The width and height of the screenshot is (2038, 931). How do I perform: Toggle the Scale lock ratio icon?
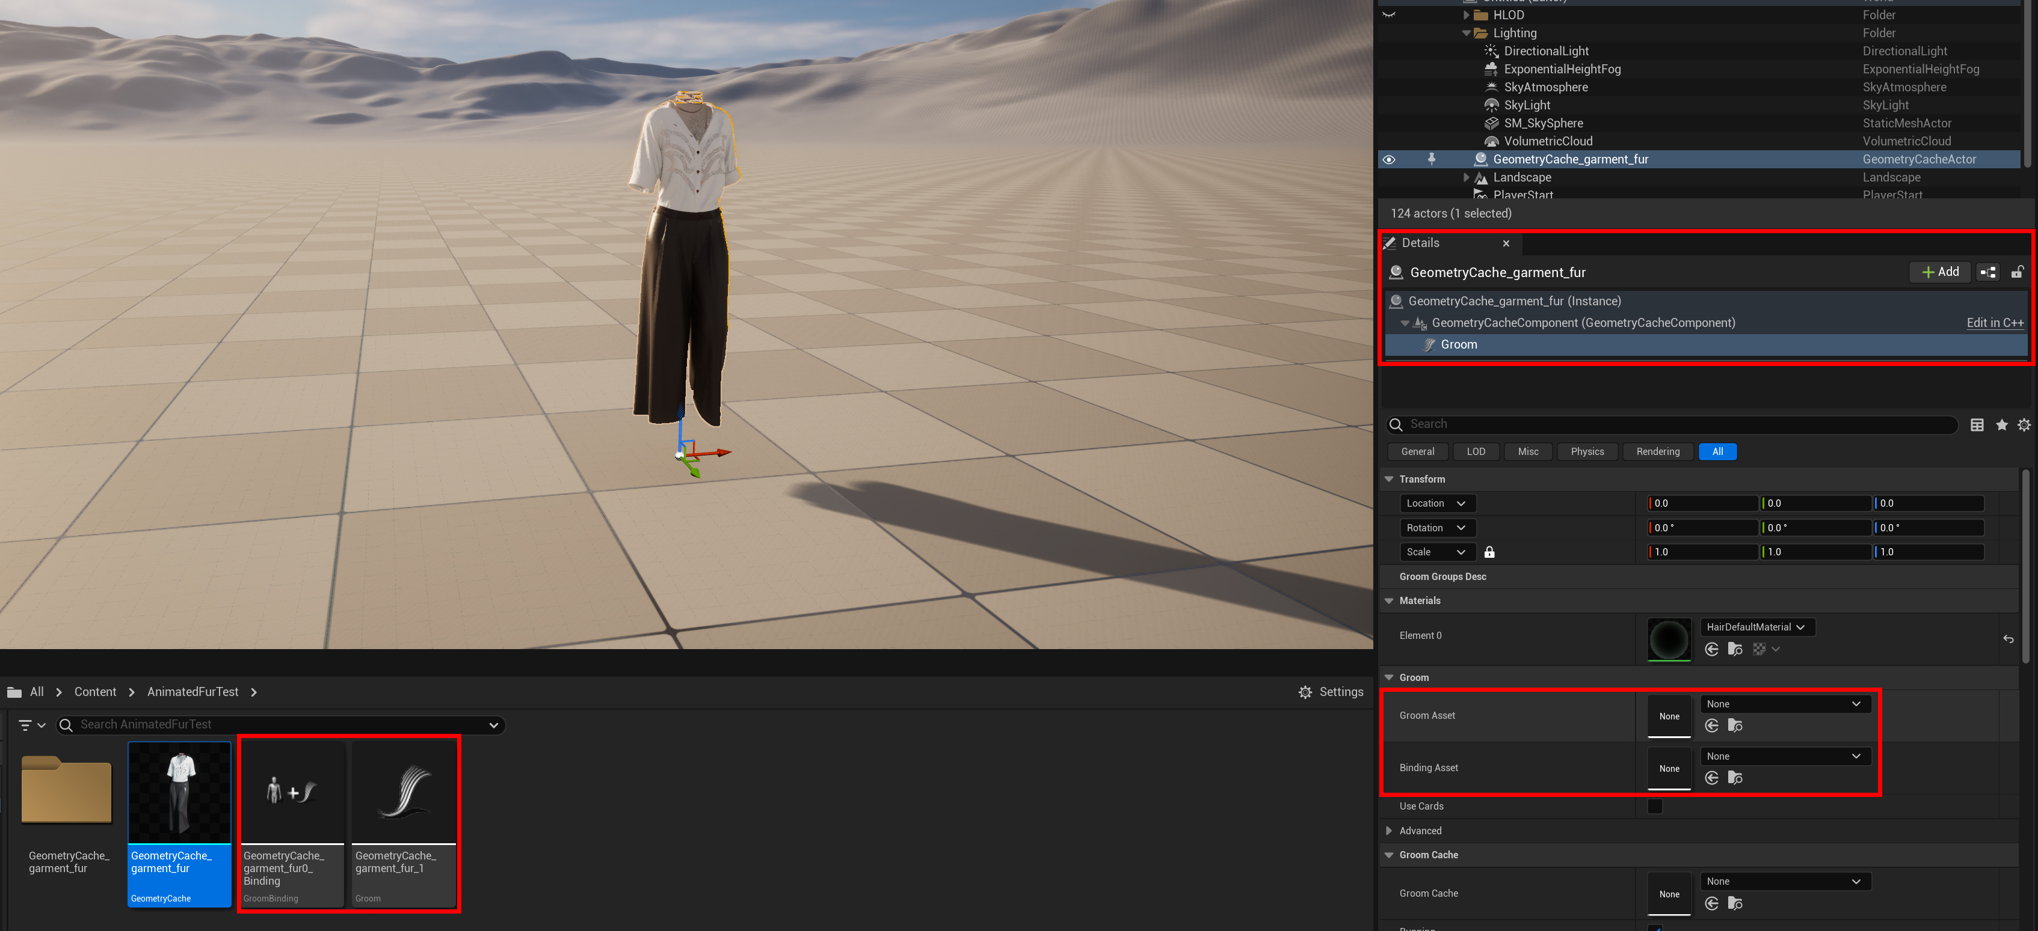coord(1489,552)
